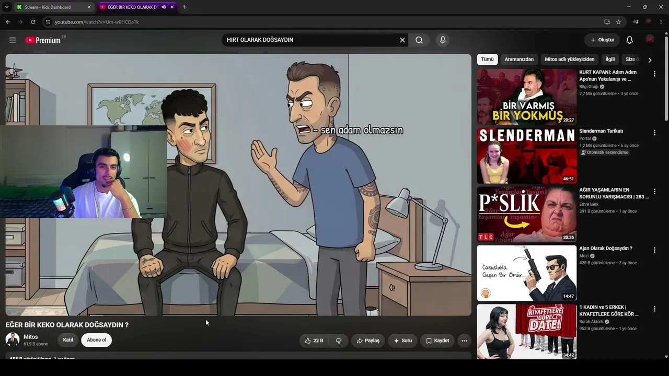Open options for Ajan Olarak Doğsaydın video
Image resolution: width=669 pixels, height=376 pixels.
pos(654,250)
